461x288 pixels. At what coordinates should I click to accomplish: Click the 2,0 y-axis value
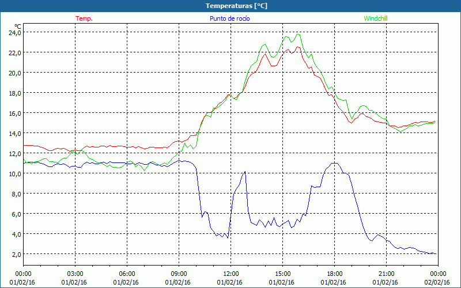(x=16, y=254)
